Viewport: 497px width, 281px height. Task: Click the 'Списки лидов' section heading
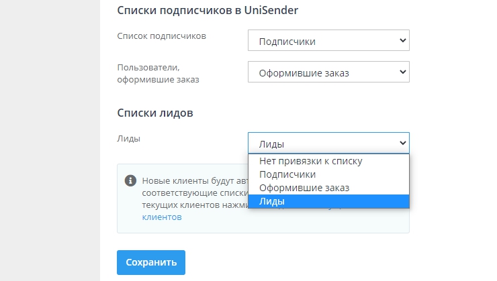click(x=155, y=113)
